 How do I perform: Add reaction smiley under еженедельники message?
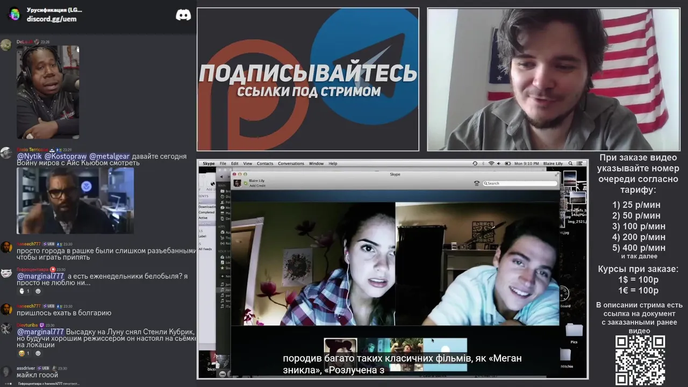click(38, 291)
